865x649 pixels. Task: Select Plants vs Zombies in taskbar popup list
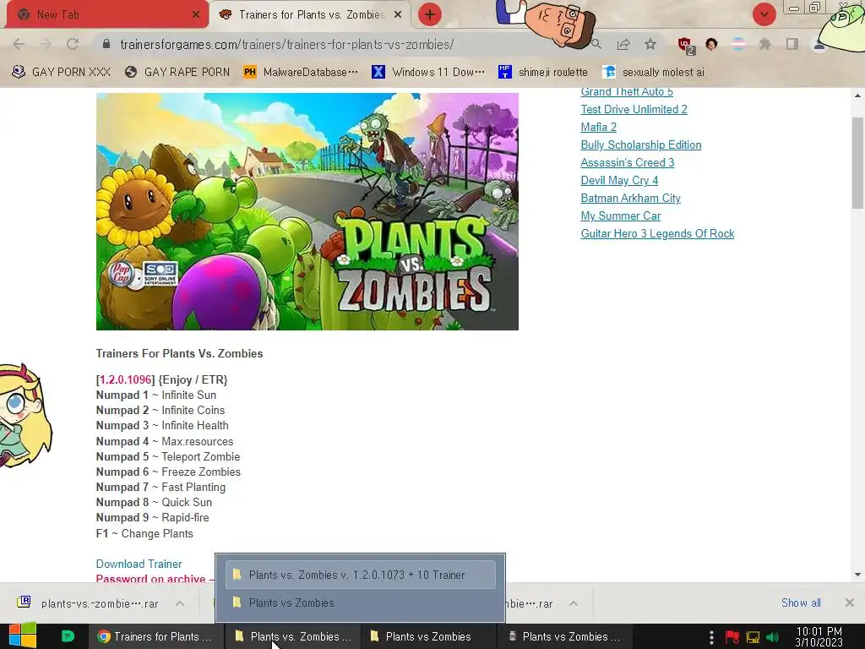361,603
